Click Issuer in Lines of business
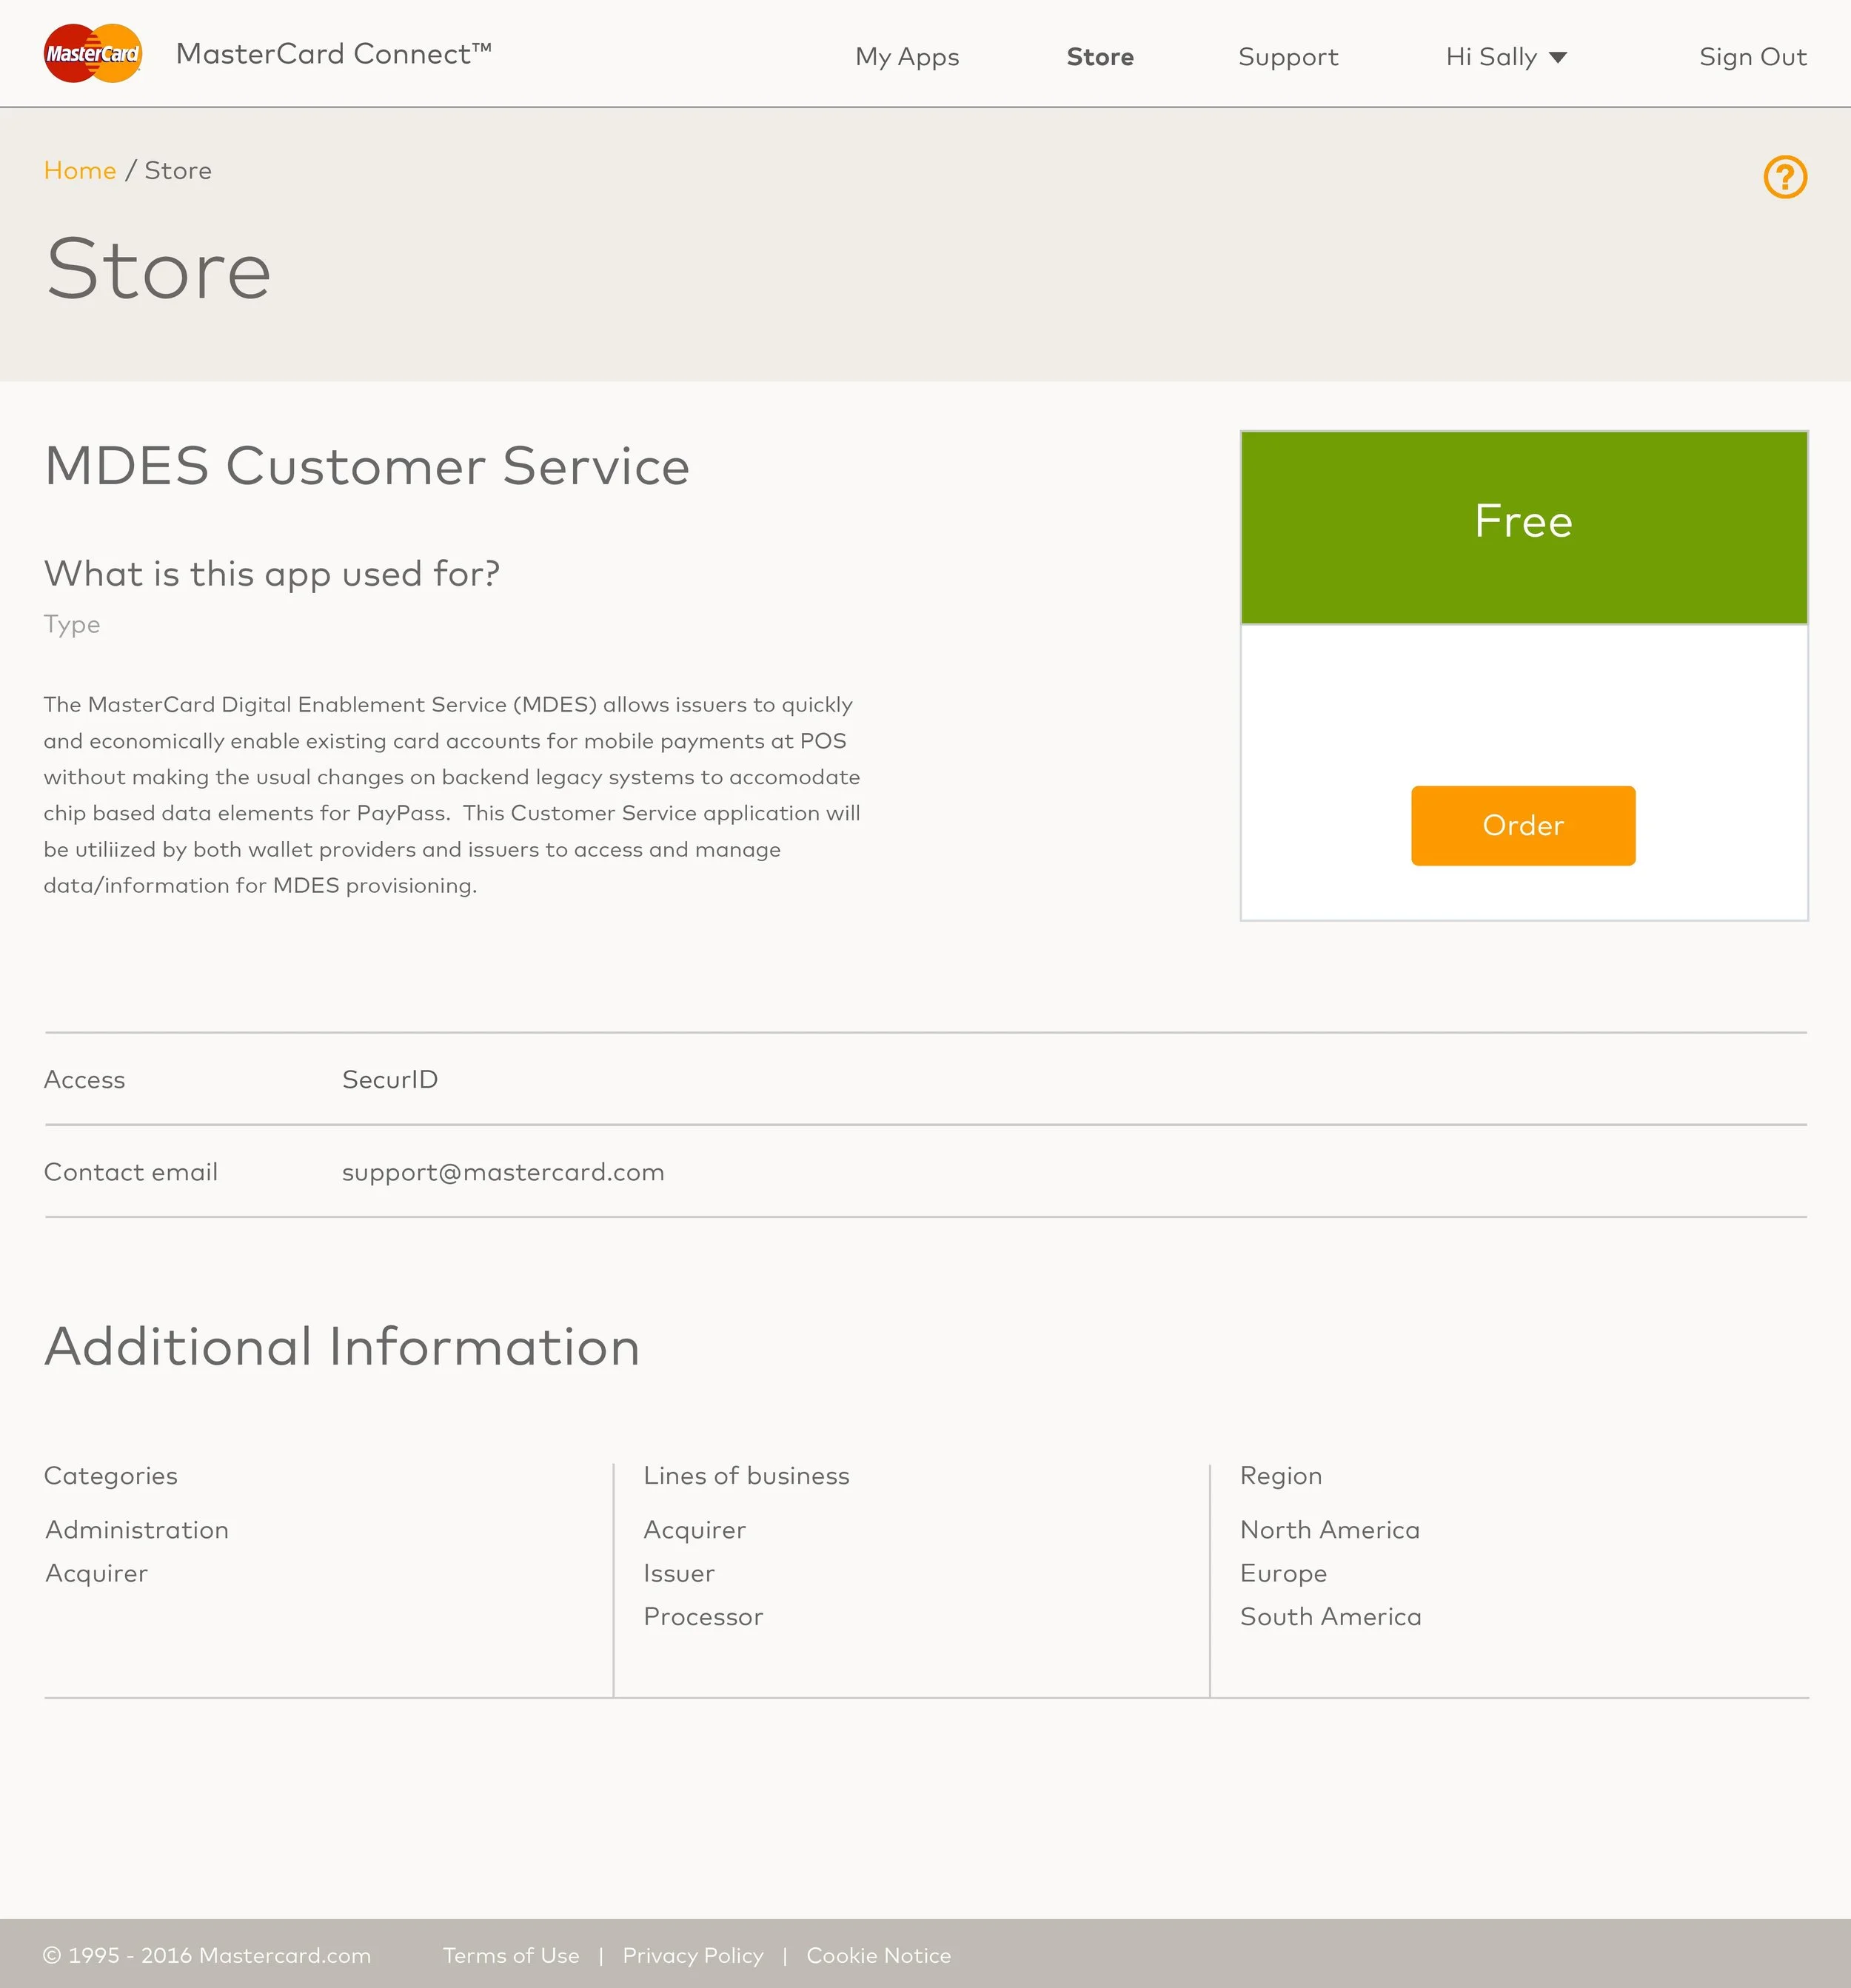 click(678, 1573)
